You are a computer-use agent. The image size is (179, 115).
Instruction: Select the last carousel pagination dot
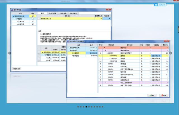[103, 107]
